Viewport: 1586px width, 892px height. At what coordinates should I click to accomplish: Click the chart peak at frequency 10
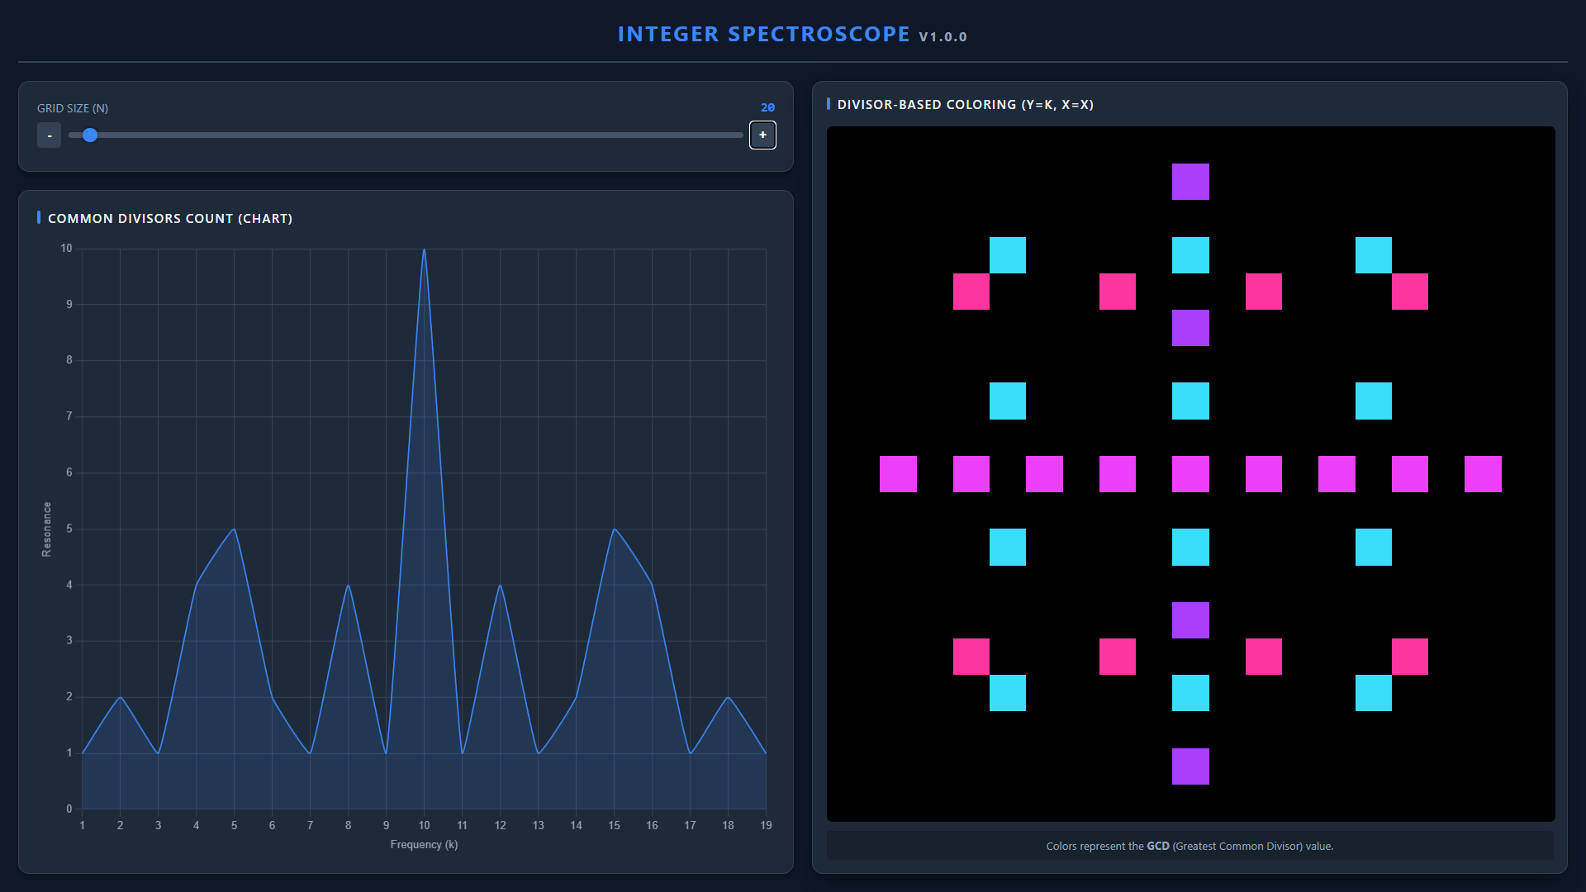click(x=424, y=249)
